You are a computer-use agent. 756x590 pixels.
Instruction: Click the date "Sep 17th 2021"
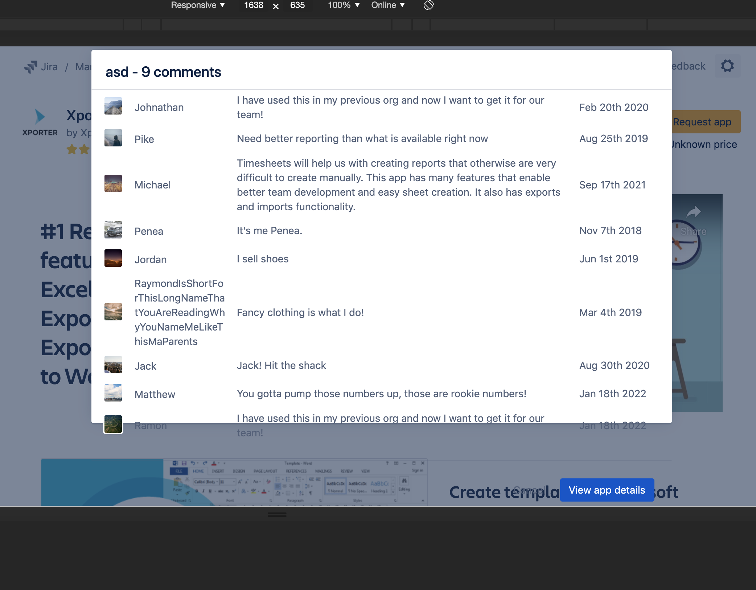coord(612,185)
